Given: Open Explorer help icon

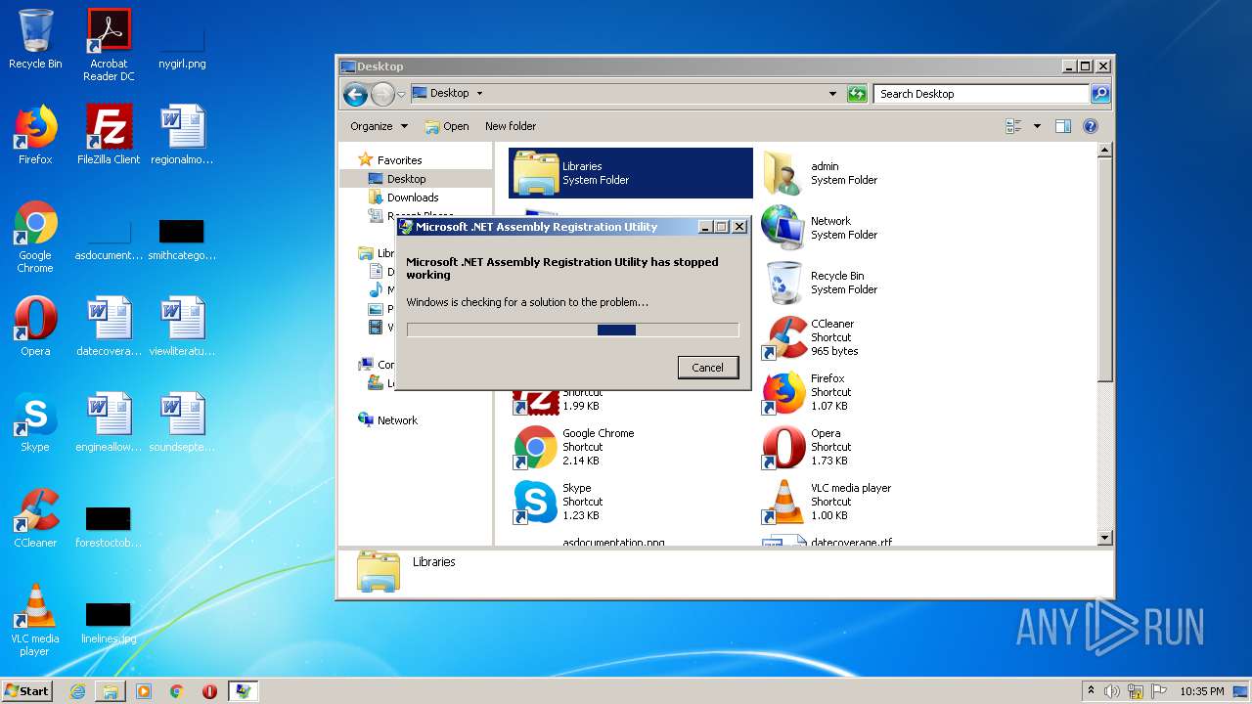Looking at the screenshot, I should 1091,126.
